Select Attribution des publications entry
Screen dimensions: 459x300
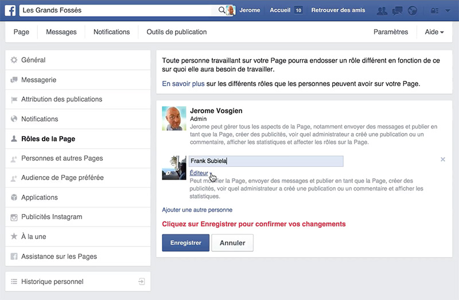tap(78, 99)
